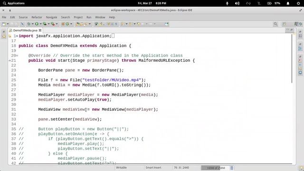Switch to the Debug perspective icon
The width and height of the screenshot is (304, 171).
(x=301, y=24)
